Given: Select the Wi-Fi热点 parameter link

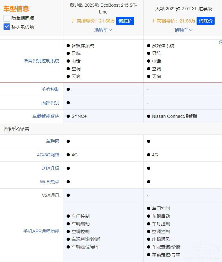Looking at the screenshot, I should (50, 182).
